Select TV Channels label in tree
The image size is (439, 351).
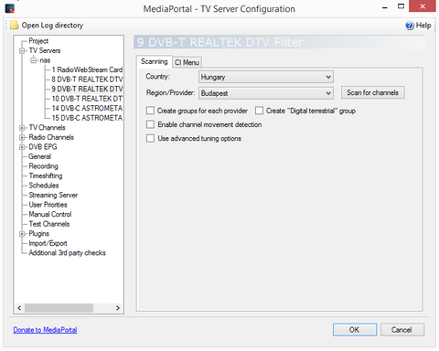47,128
